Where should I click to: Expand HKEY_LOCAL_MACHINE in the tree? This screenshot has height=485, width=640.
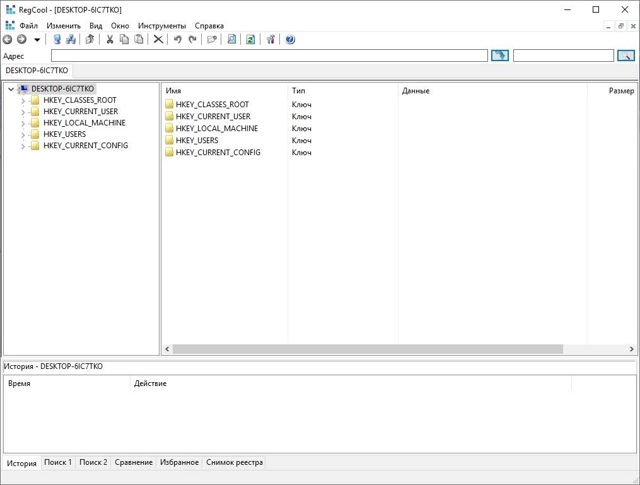[x=23, y=123]
